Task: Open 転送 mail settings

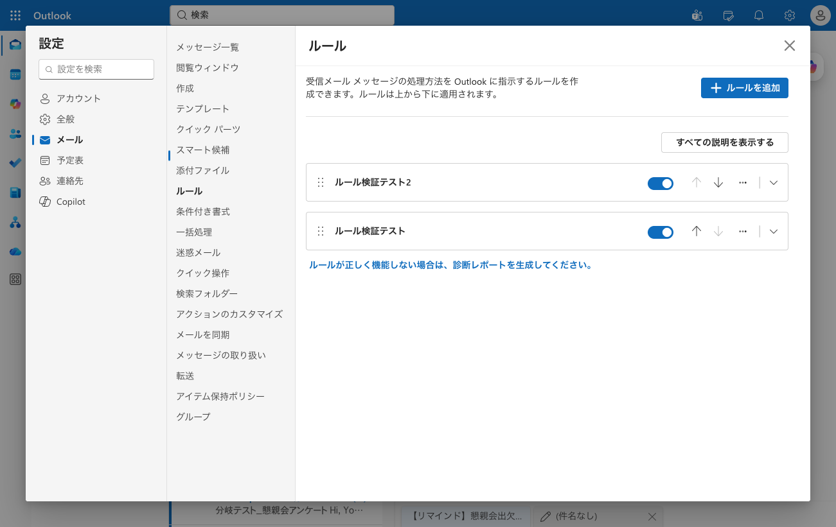Action: click(185, 376)
